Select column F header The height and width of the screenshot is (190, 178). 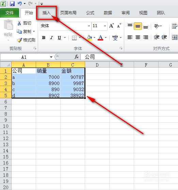[146, 65]
